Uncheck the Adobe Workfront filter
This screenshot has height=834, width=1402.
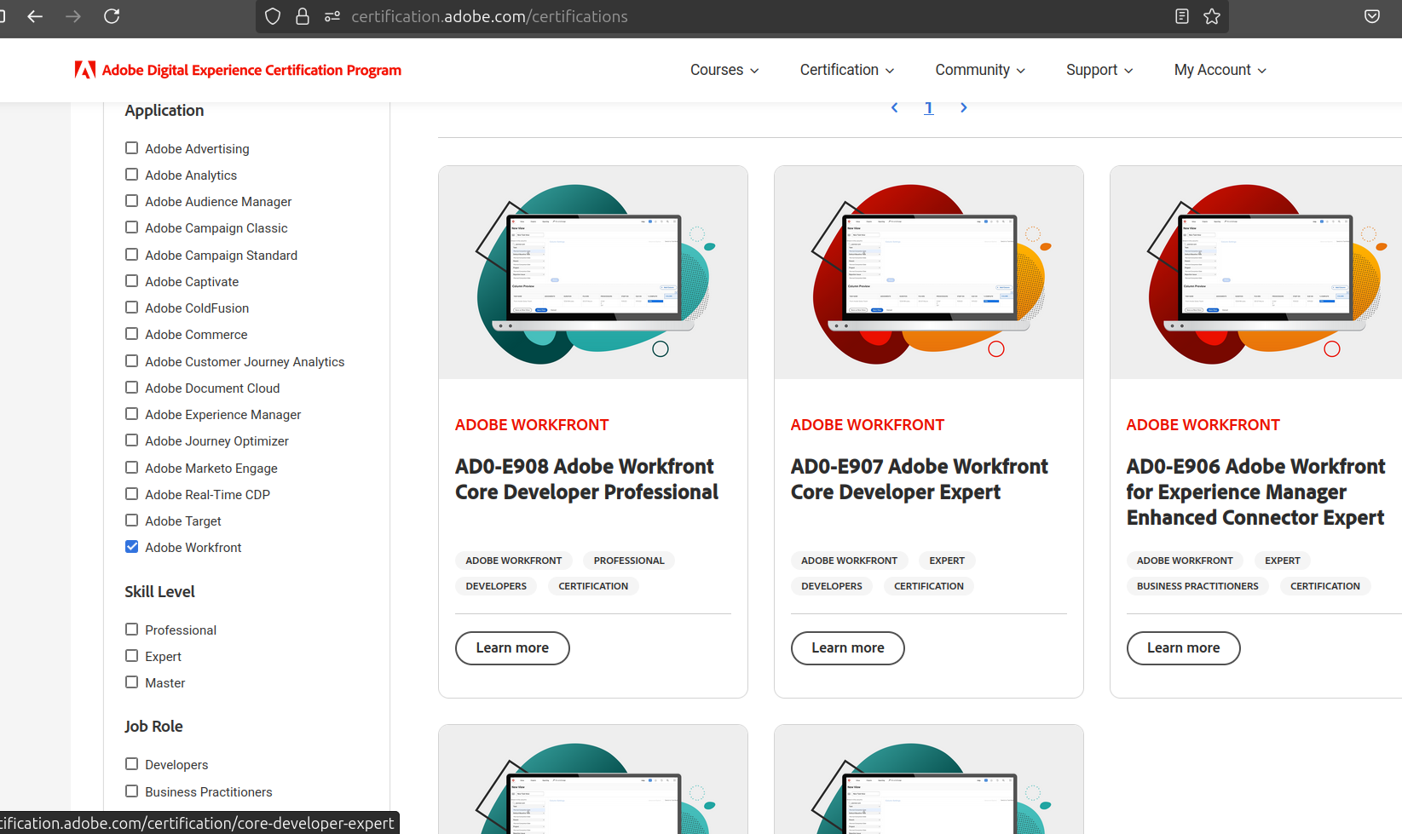(x=131, y=547)
